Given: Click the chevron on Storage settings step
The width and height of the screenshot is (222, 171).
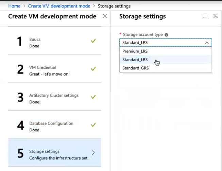Looking at the screenshot, I should pyautogui.click(x=93, y=153).
